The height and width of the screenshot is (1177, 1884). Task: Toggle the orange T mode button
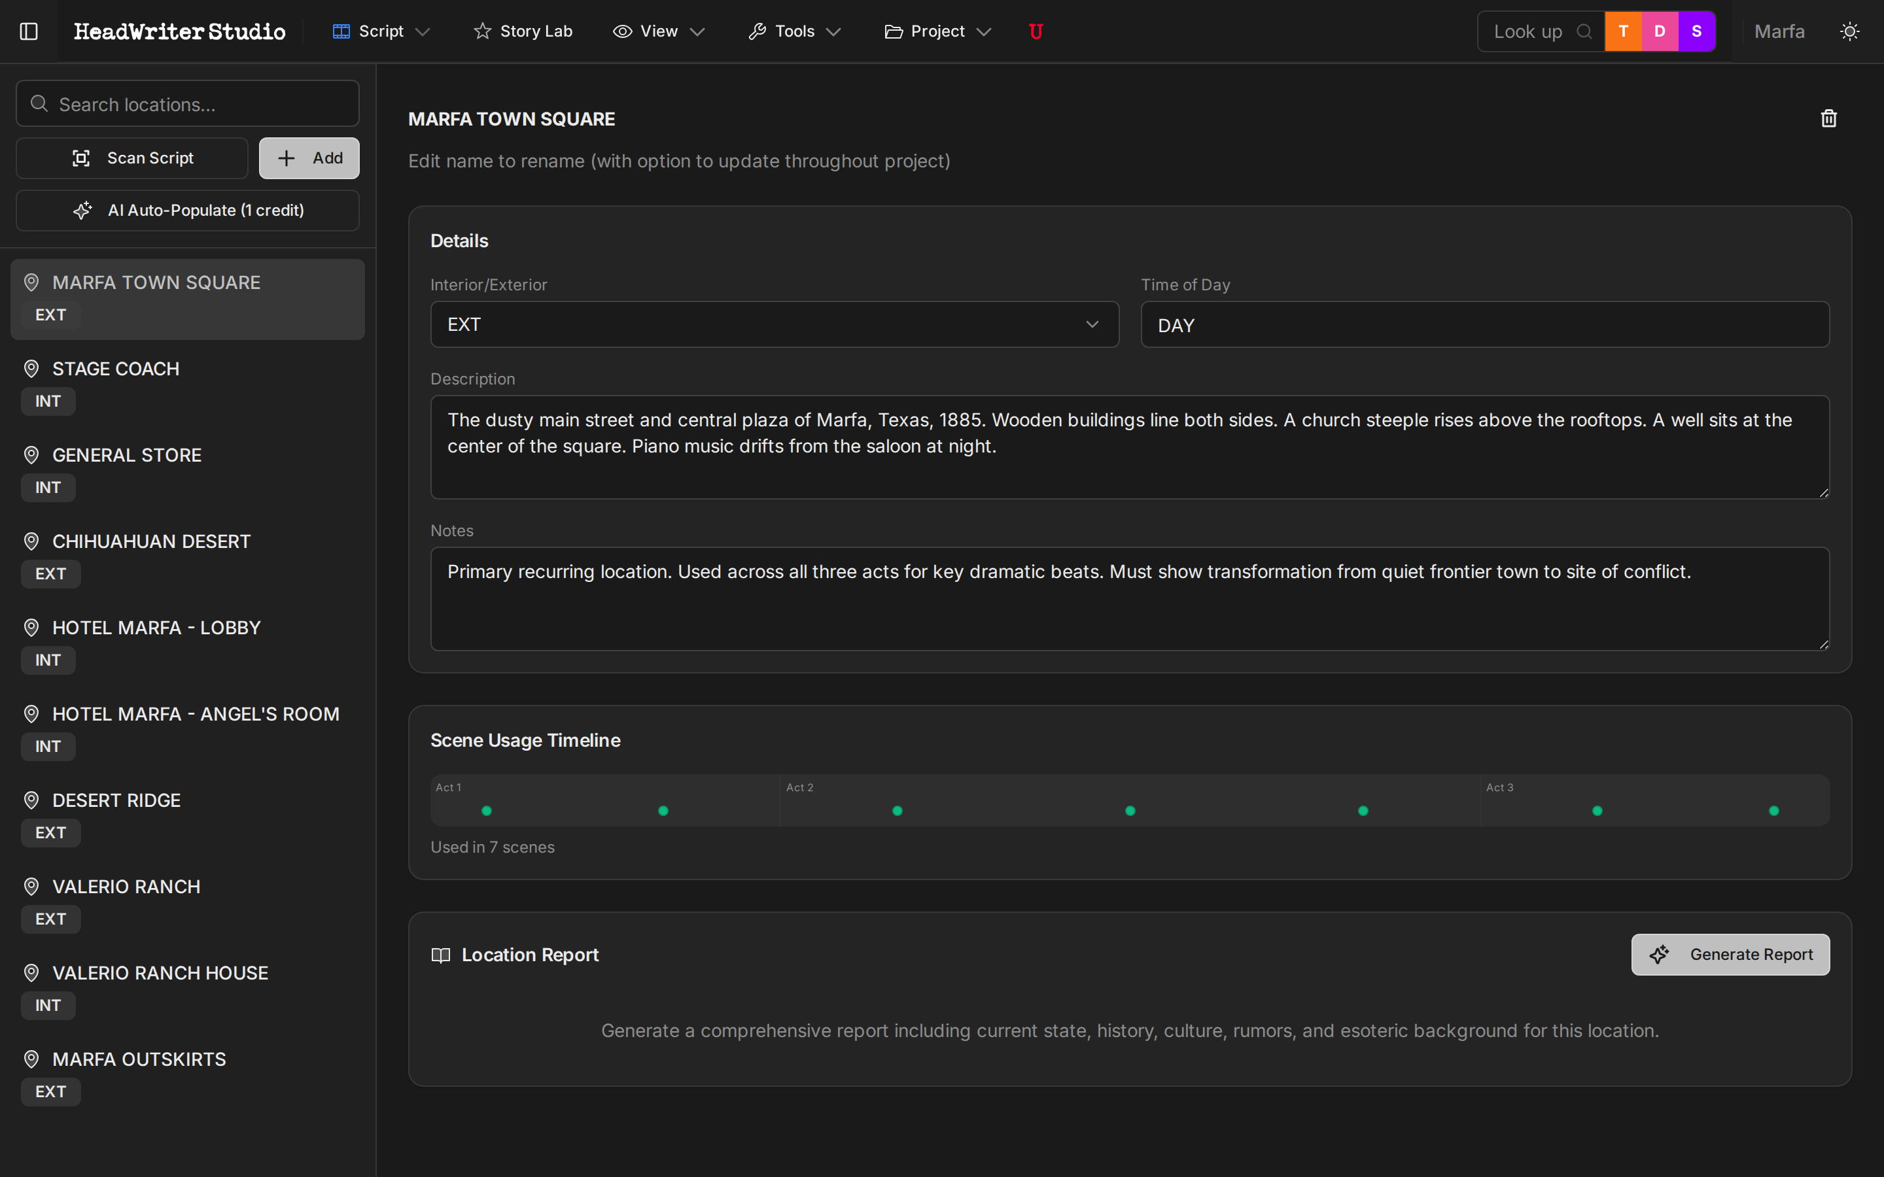pos(1623,31)
